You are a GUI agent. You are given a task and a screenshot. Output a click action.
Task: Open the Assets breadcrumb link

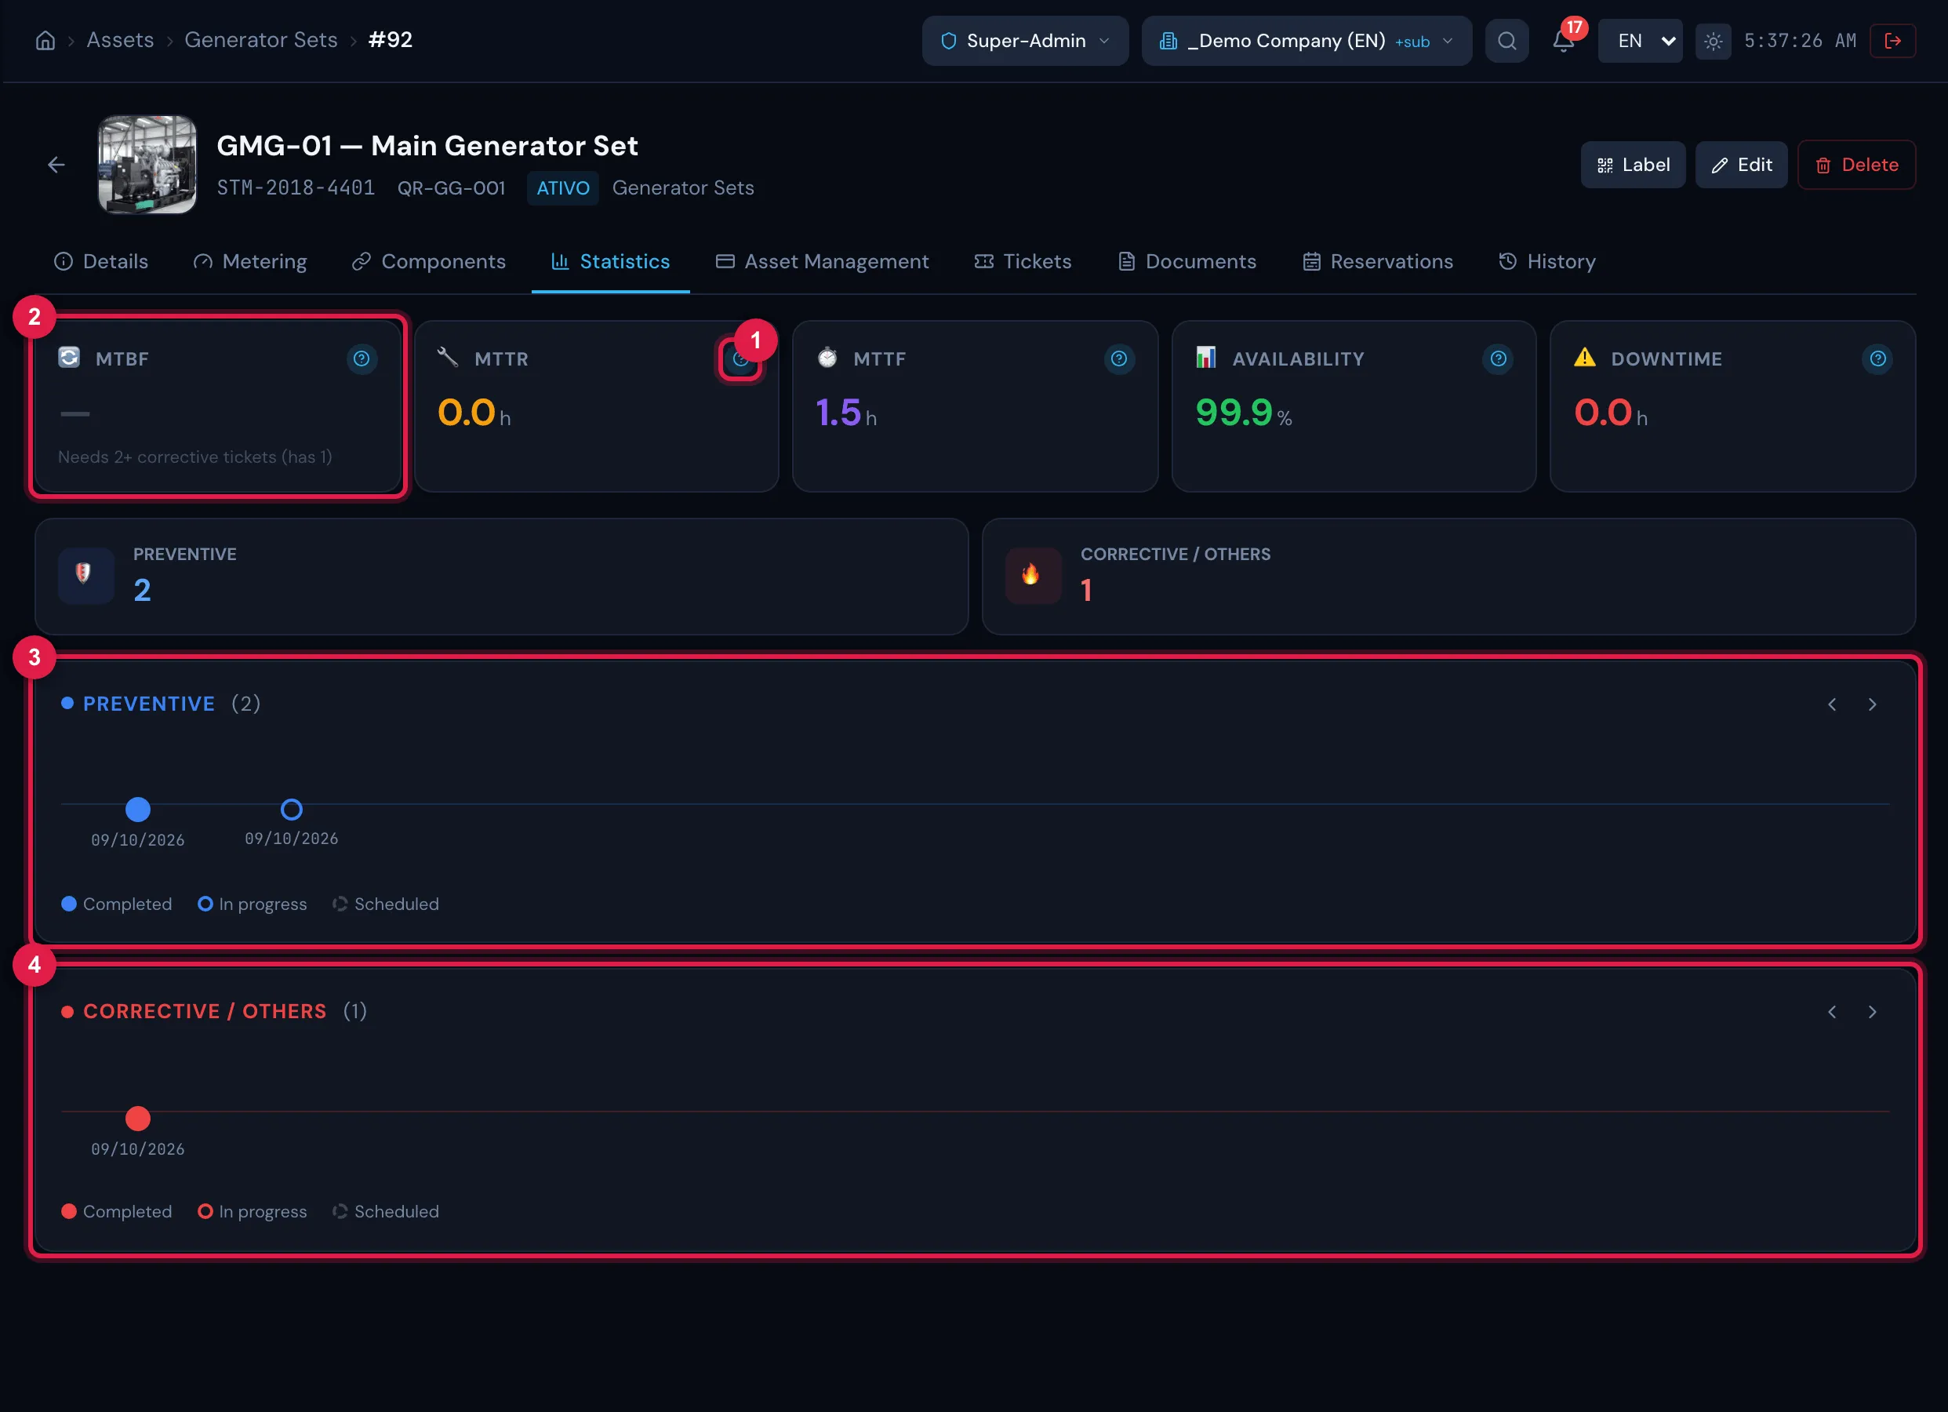tap(120, 40)
